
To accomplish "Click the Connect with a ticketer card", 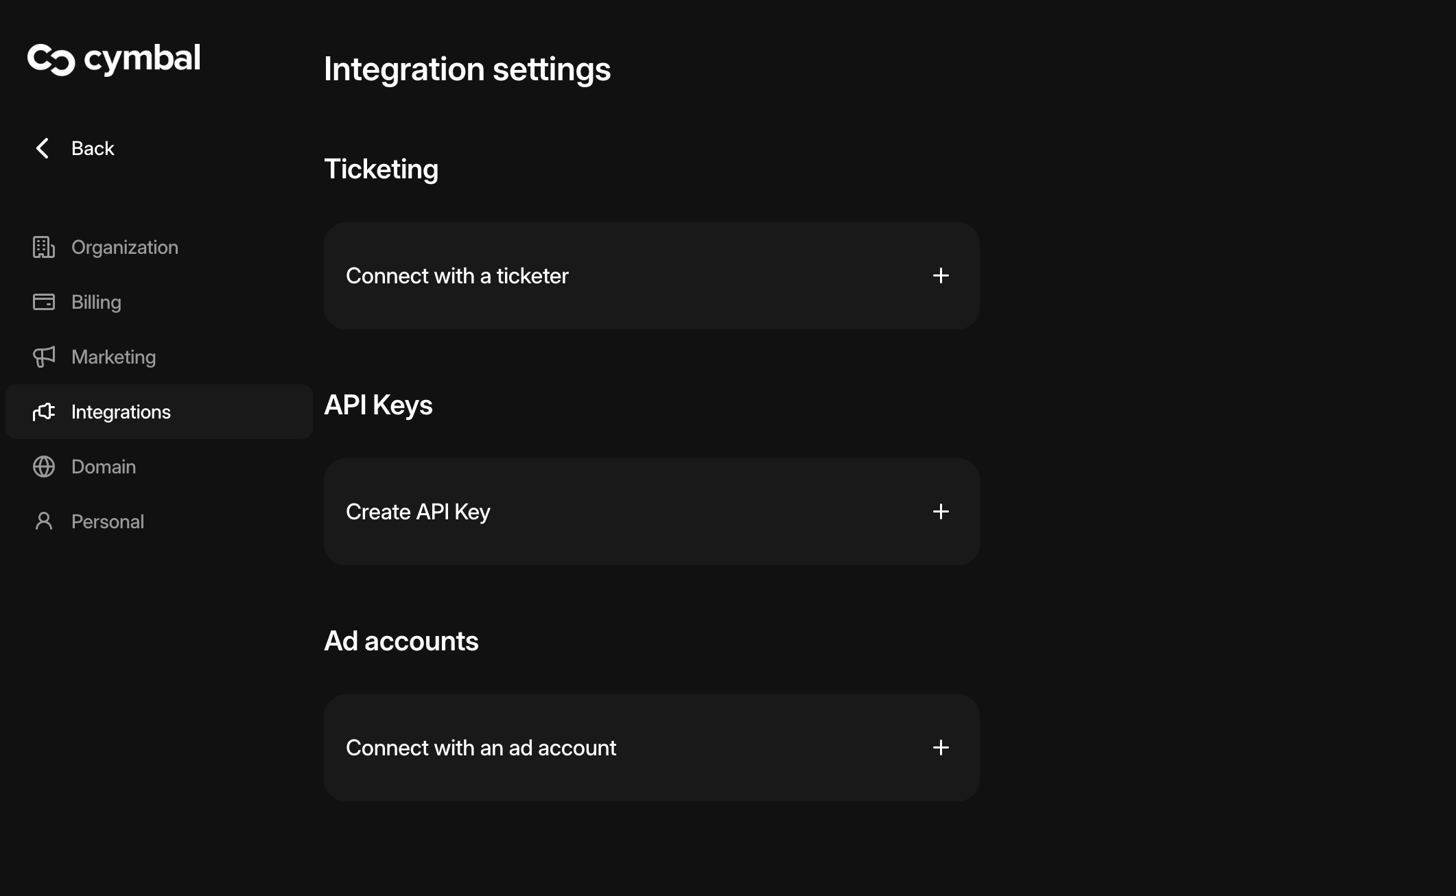I will [457, 276].
